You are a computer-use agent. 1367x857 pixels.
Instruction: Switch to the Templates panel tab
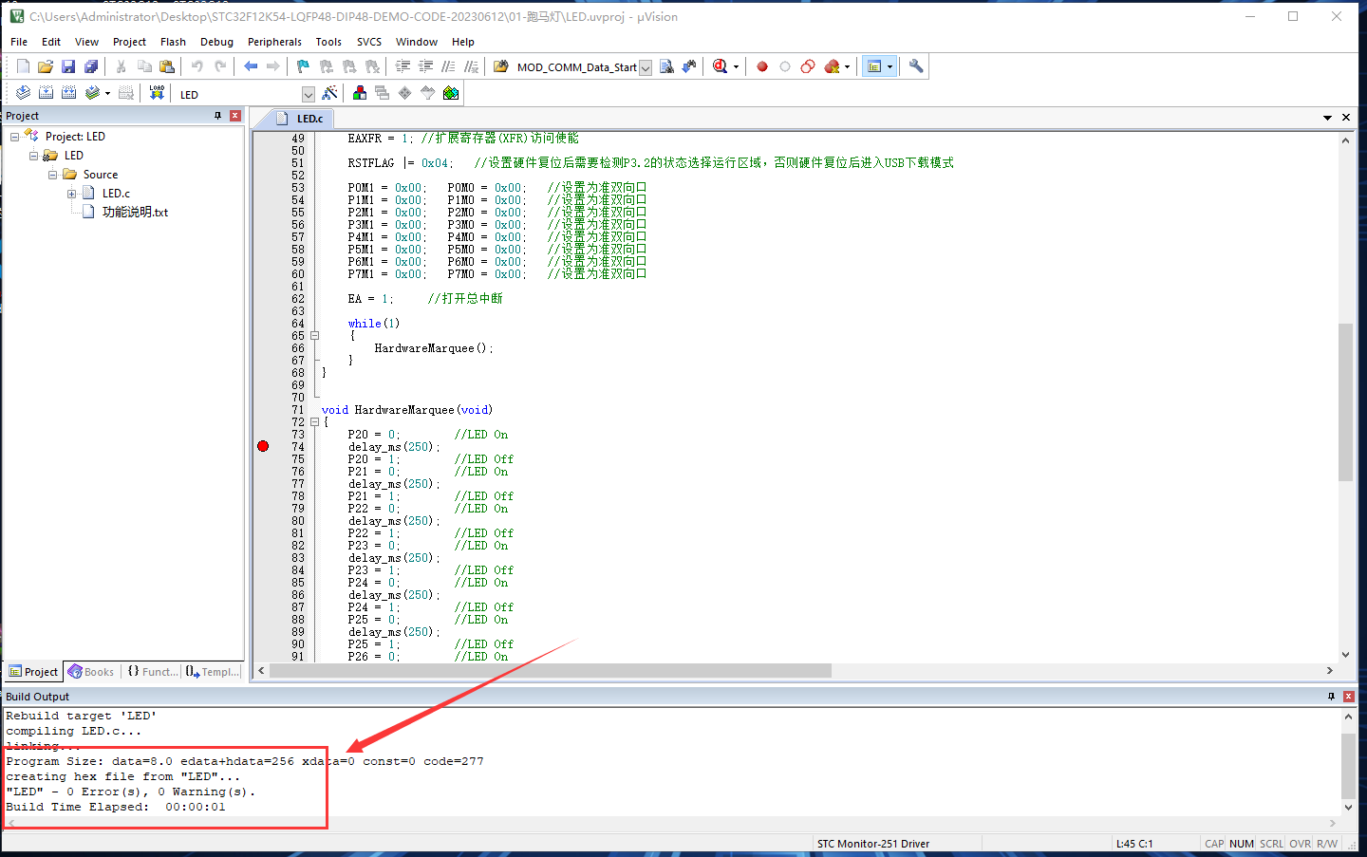pos(213,672)
